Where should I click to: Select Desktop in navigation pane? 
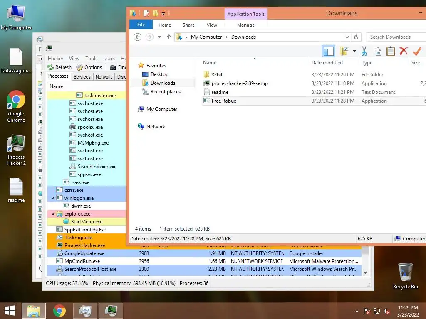coord(159,74)
